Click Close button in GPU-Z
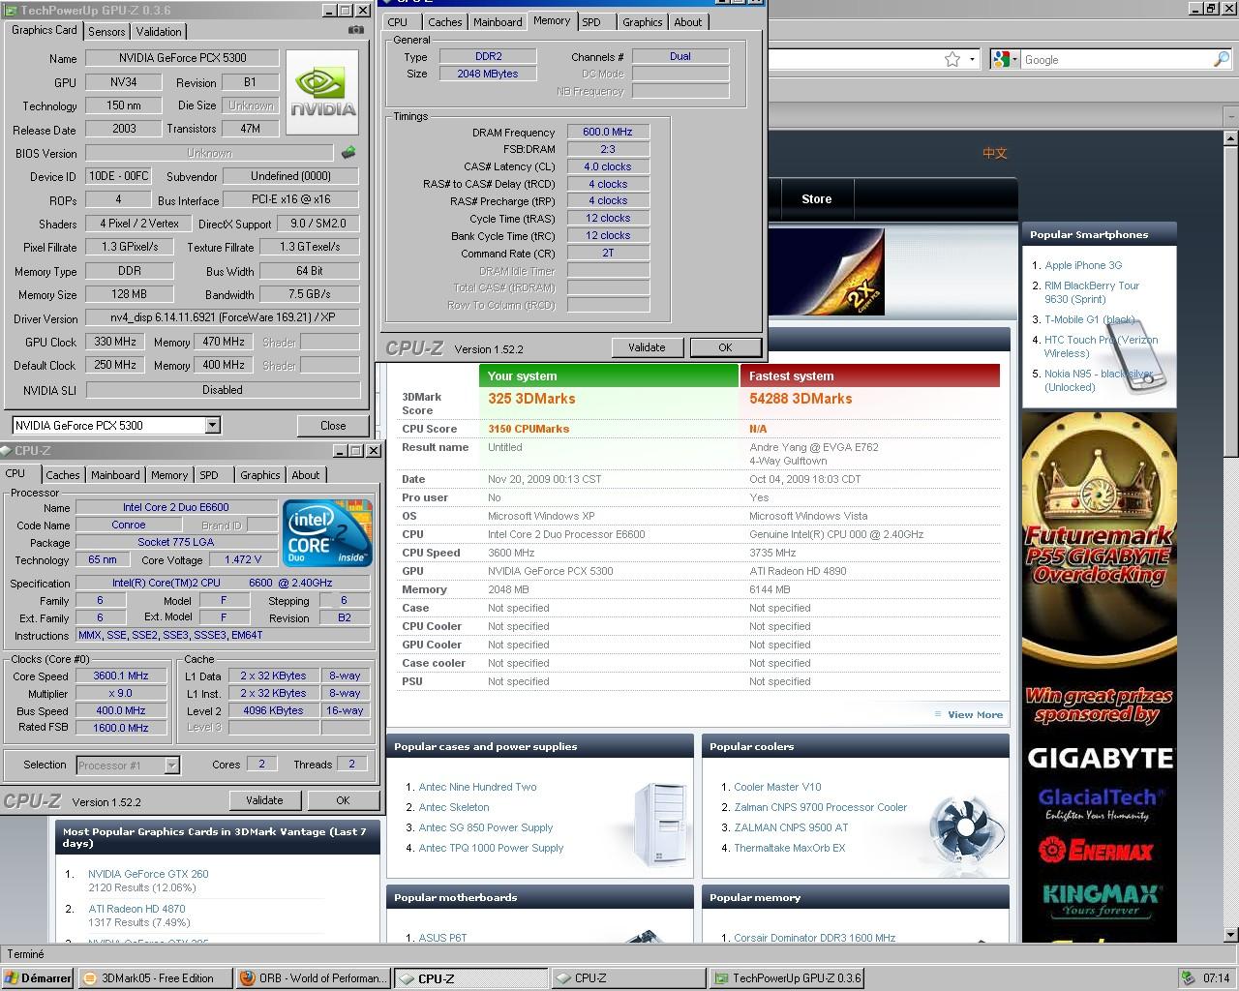This screenshot has height=991, width=1239. [x=333, y=425]
